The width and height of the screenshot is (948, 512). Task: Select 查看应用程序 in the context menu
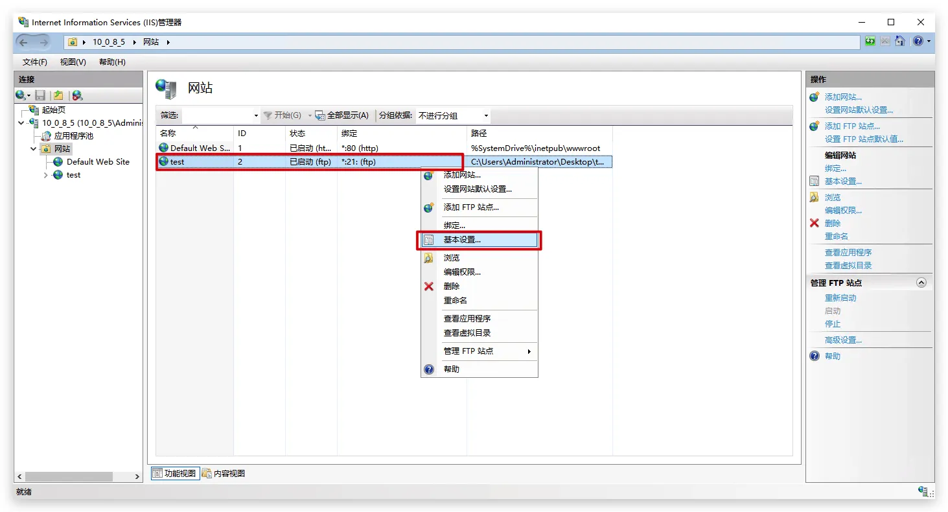pyautogui.click(x=480, y=319)
